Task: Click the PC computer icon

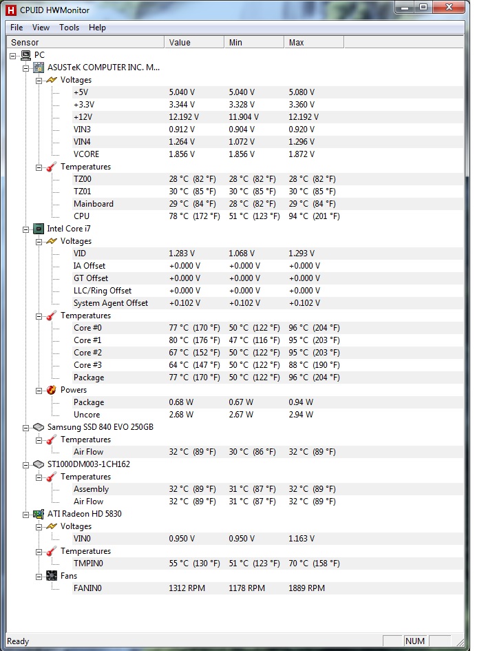Action: tap(26, 55)
